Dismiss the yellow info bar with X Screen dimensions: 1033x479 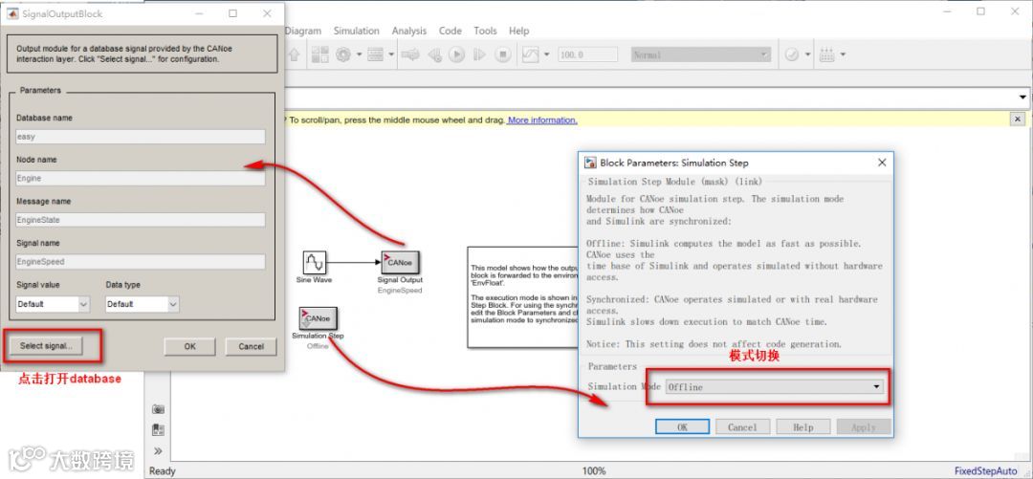pyautogui.click(x=1018, y=120)
